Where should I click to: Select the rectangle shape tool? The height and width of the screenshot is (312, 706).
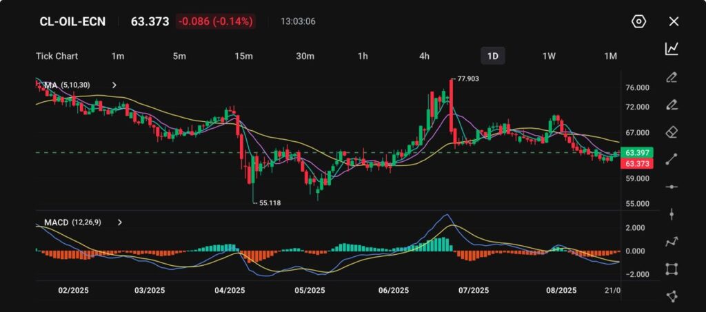click(672, 269)
